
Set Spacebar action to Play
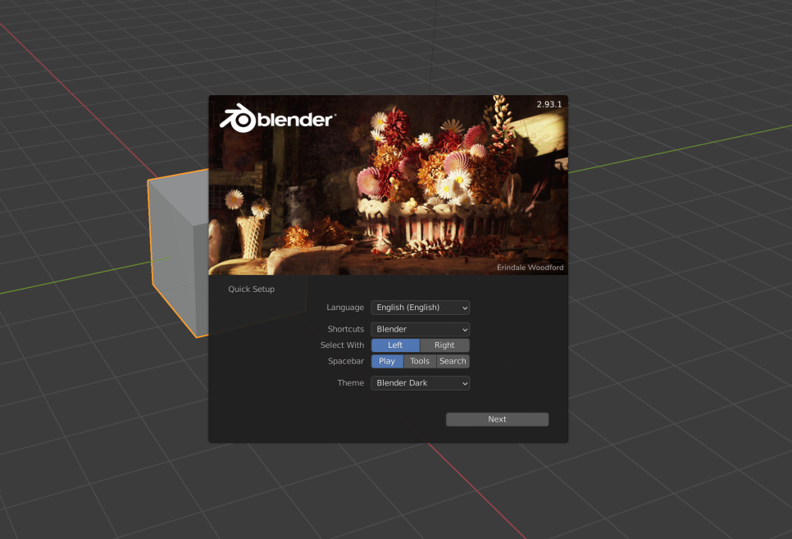coord(387,362)
